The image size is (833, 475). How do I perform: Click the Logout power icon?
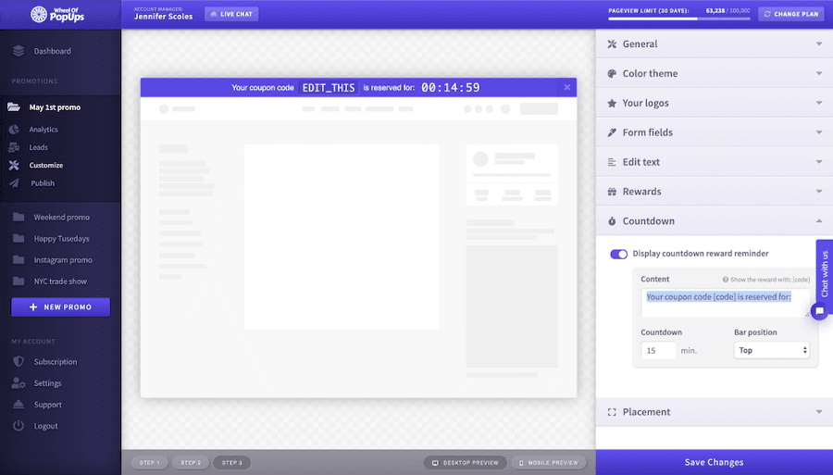pyautogui.click(x=18, y=426)
